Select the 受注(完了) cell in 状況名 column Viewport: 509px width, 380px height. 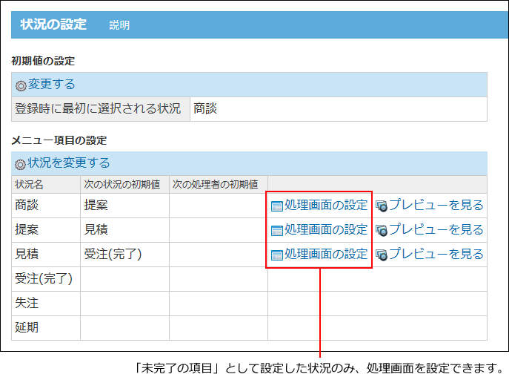pyautogui.click(x=46, y=279)
